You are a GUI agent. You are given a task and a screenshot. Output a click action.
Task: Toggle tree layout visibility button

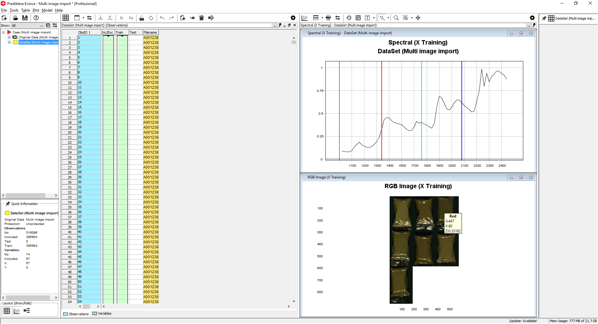27,311
